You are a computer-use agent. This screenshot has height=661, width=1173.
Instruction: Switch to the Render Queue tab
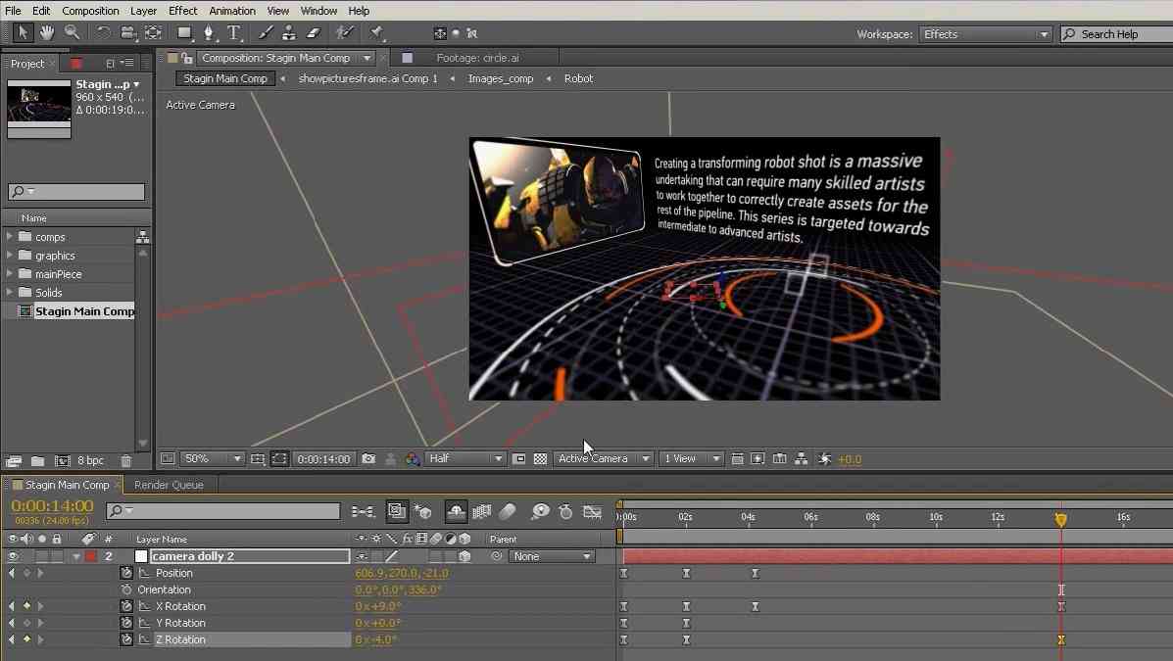[x=169, y=485]
